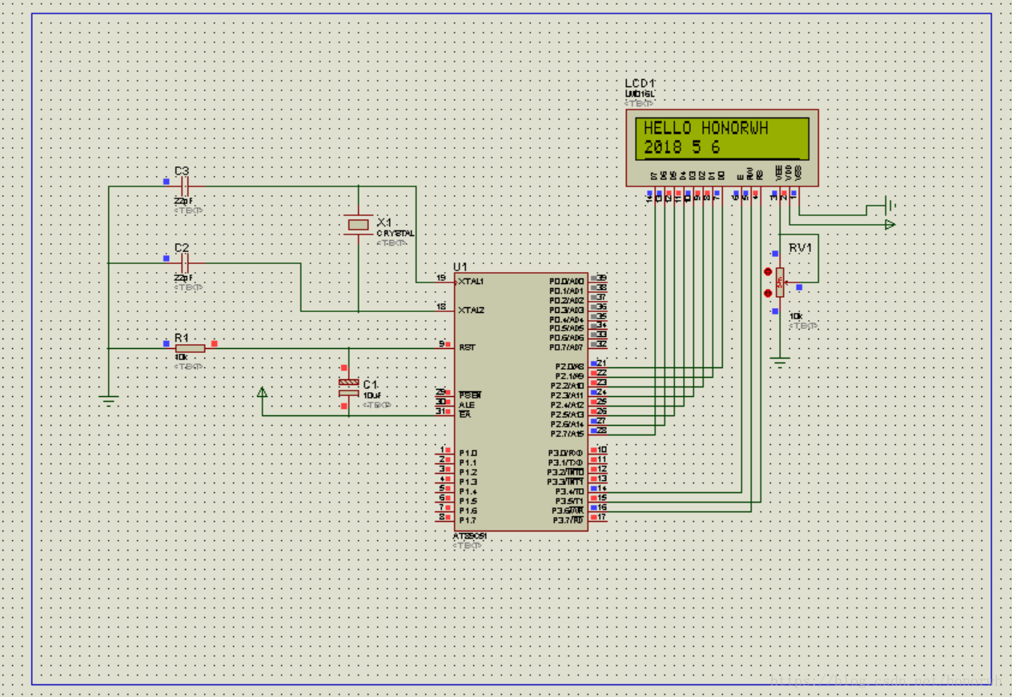
Task: Increase RV1 potentiometer with upper red button
Action: tap(768, 272)
